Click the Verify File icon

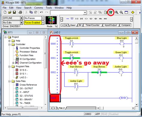pos(106,12)
